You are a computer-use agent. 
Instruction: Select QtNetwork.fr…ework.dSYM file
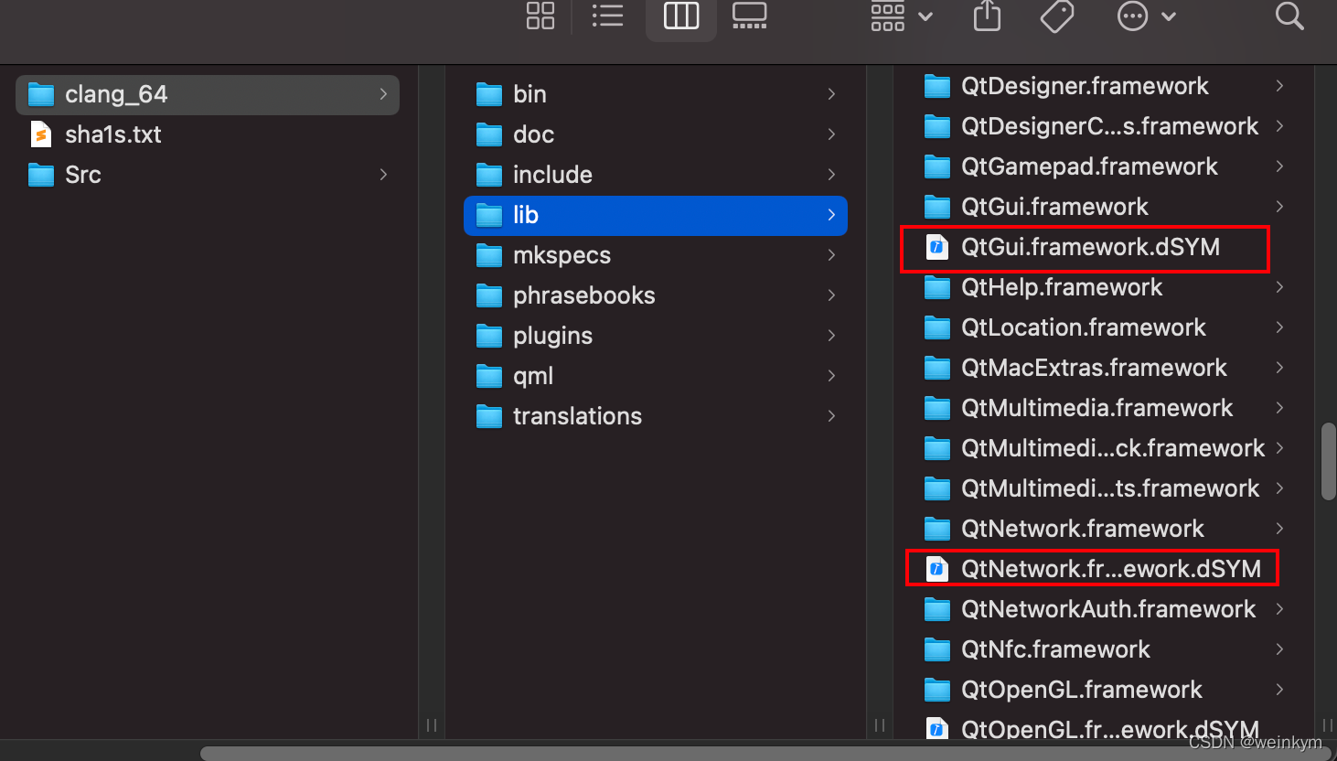click(x=1104, y=569)
